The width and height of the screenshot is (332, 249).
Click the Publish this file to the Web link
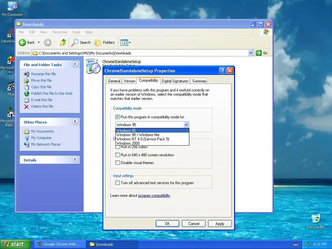(52, 93)
